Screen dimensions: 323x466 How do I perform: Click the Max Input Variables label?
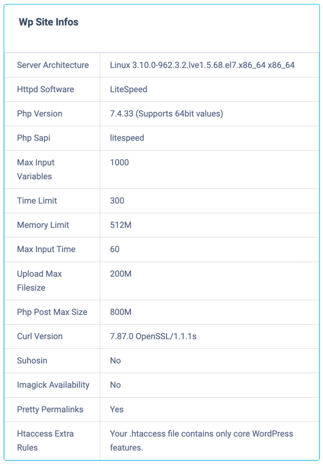pos(36,169)
